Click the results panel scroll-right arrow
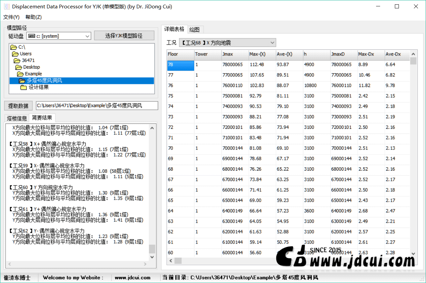The width and height of the screenshot is (426, 283). point(145,264)
